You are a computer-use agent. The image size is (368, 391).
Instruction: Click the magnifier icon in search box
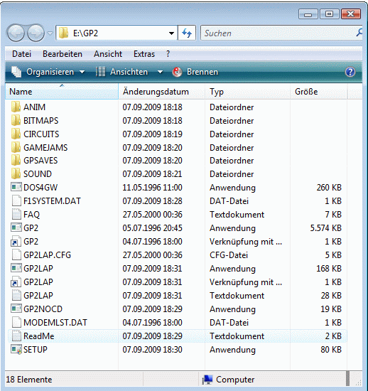pos(359,33)
